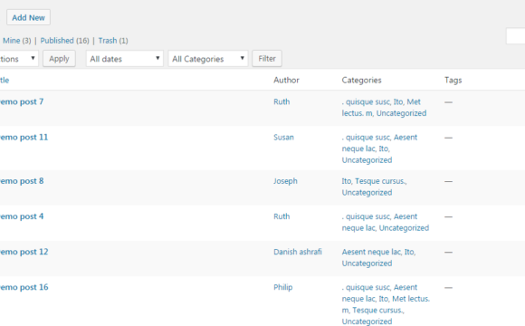Open Demo post 11
This screenshot has width=525, height=326.
click(24, 137)
